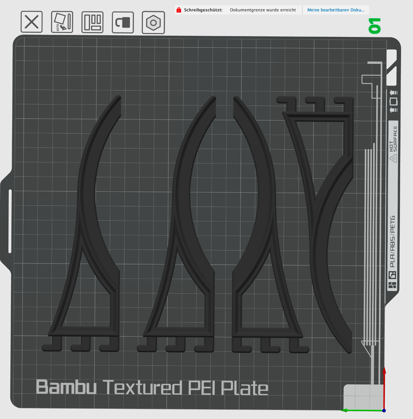Toggle the plate lock icon
413x419 pixels.
pyautogui.click(x=123, y=22)
